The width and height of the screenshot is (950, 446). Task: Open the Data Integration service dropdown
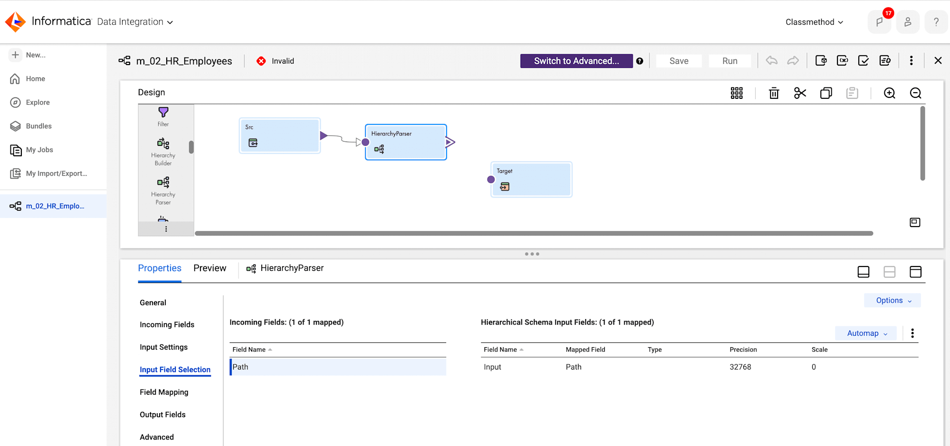tap(135, 22)
